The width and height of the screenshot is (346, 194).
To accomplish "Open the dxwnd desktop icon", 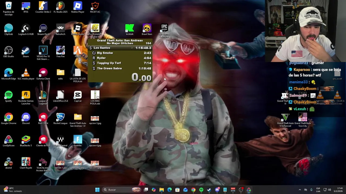I will click(9, 163).
